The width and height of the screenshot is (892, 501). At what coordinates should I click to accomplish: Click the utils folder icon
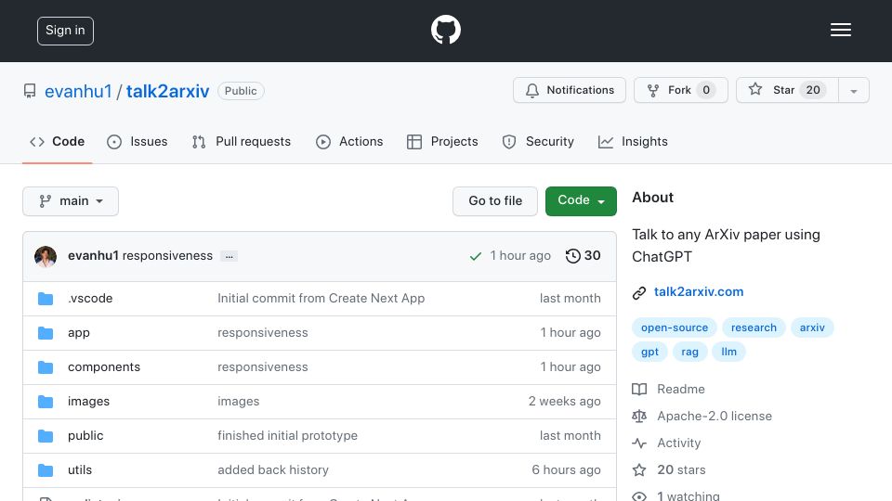click(x=46, y=470)
